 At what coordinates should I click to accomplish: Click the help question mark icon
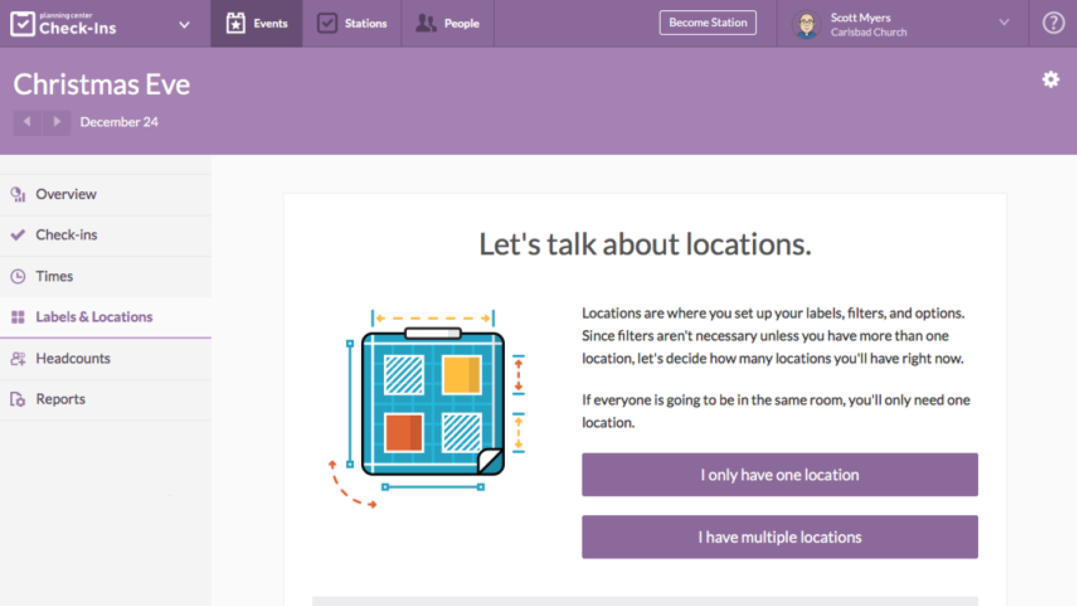point(1053,23)
